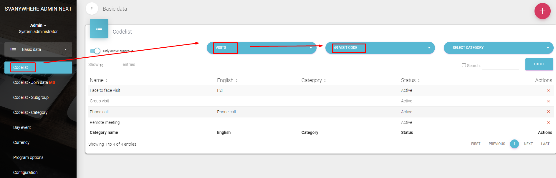Open the VISITS dropdown
The width and height of the screenshot is (556, 178).
pos(262,48)
